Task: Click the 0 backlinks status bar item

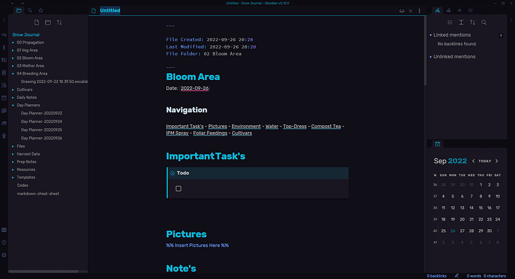Action: click(437, 276)
